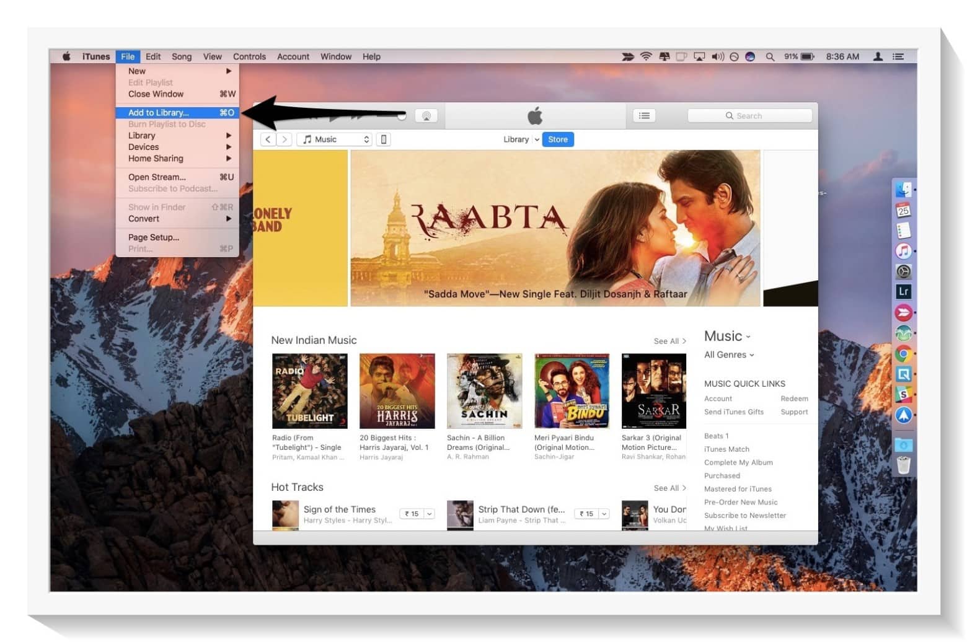Open the Controls menu
Screen dimensions: 967x642
tap(249, 56)
